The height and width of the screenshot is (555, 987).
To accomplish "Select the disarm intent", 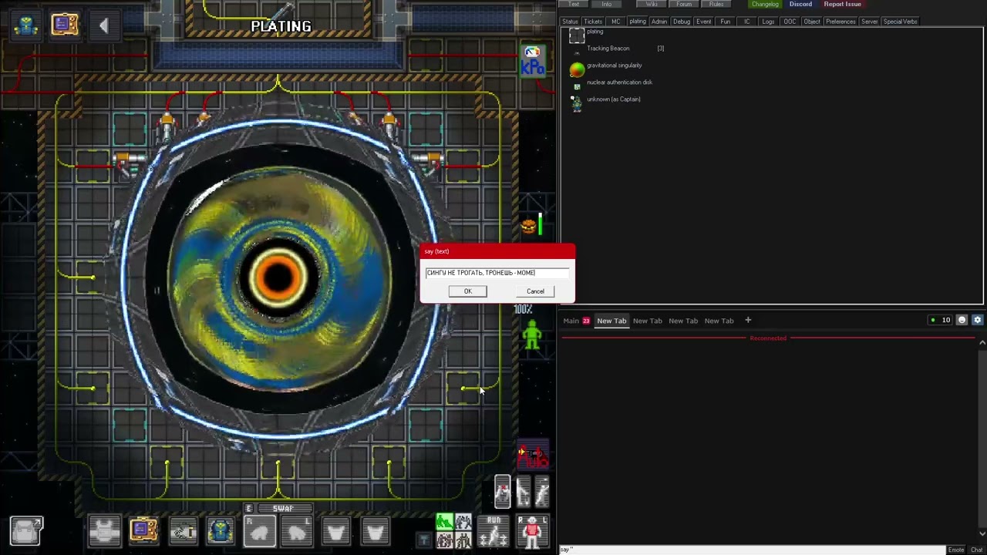I will click(x=463, y=523).
